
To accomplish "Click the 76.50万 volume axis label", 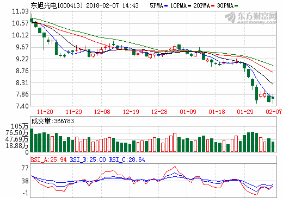I will pos(17,133).
